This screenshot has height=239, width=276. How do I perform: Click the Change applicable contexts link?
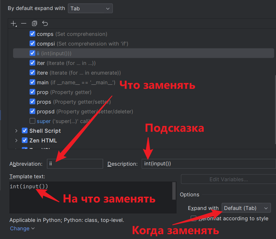tap(22, 229)
